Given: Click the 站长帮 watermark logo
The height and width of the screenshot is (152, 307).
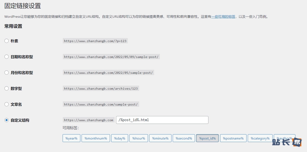Looking at the screenshot, I should pyautogui.click(x=287, y=143).
